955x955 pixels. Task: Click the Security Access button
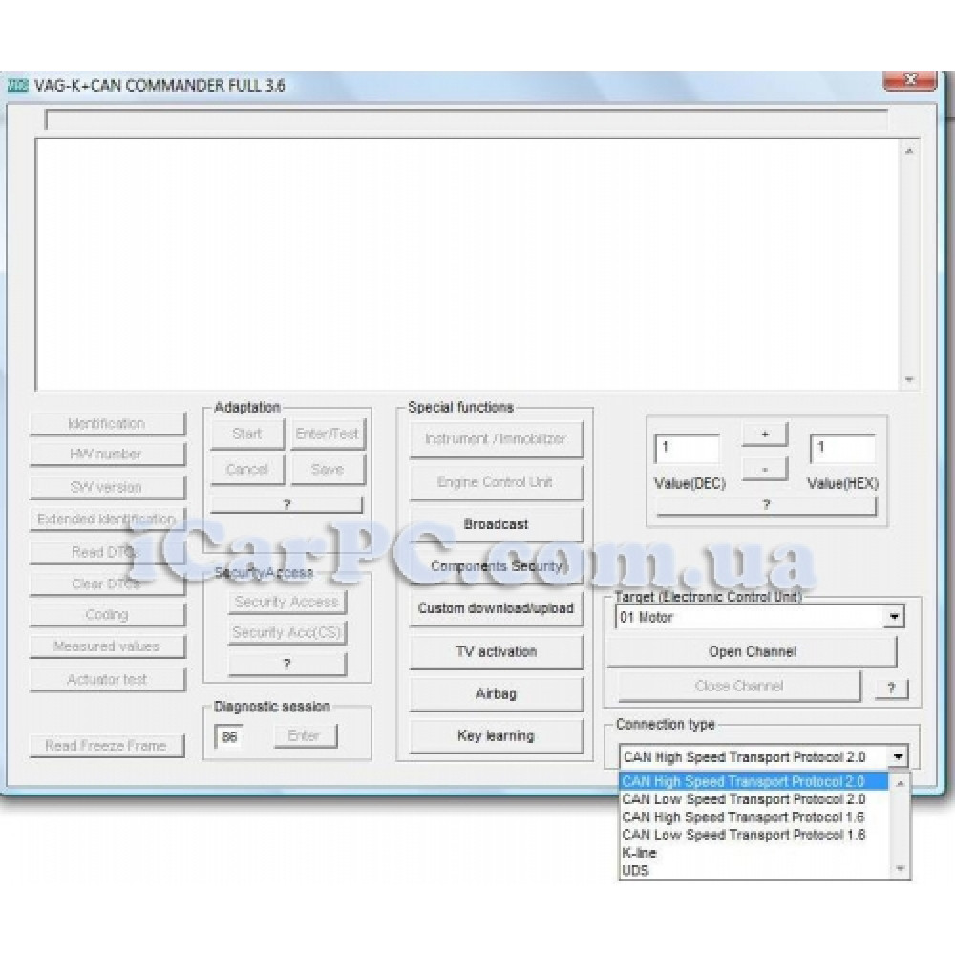[x=286, y=602]
